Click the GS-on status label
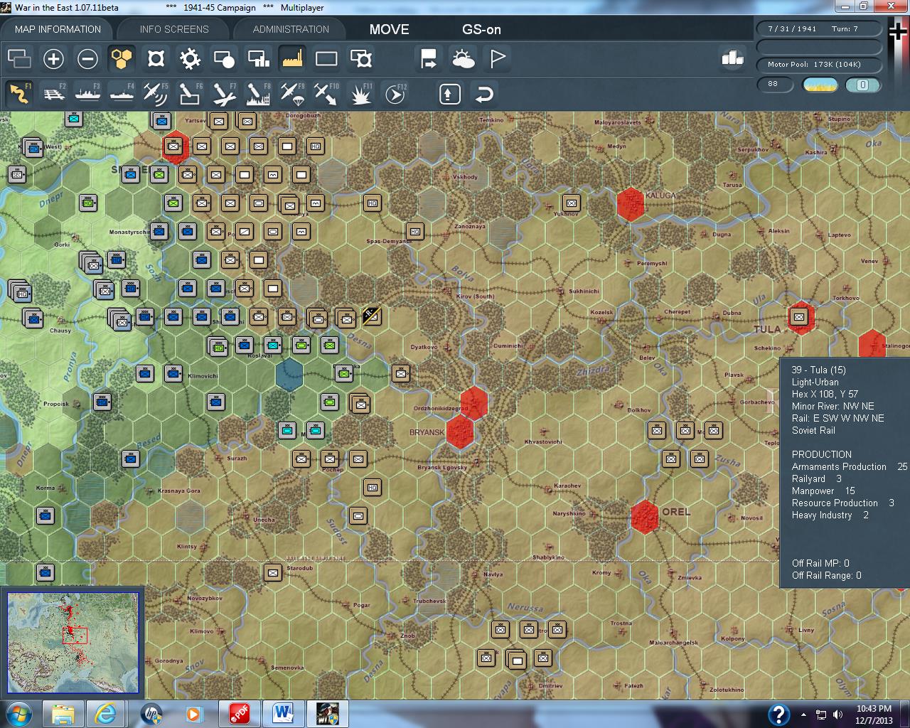The height and width of the screenshot is (728, 910). pos(481,29)
